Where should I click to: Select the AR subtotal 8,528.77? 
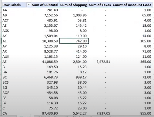51,51
